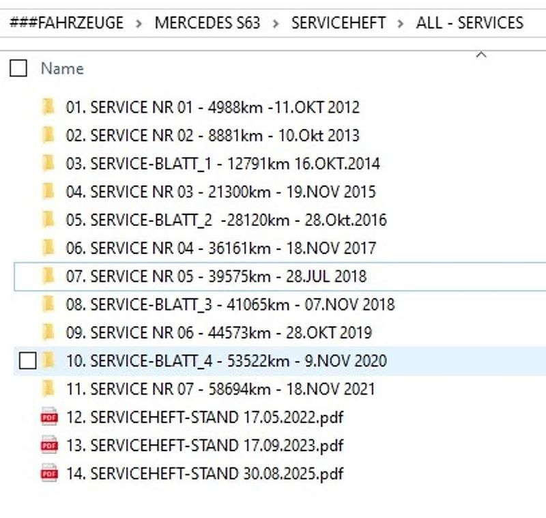Click folder icon for 05. SERVICE-BLATT_2
The image size is (546, 518).
coord(48,219)
